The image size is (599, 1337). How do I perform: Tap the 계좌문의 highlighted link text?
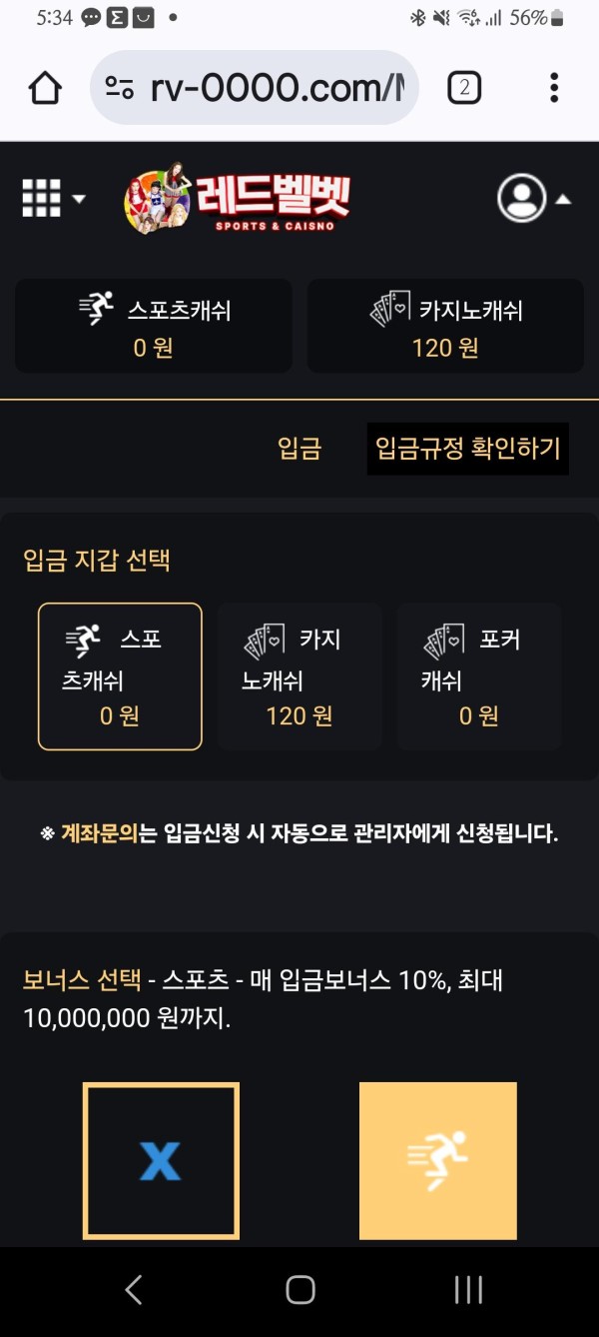[x=99, y=832]
